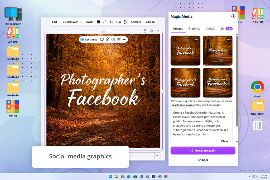Click the transparency checkerboard icon
The width and height of the screenshot is (270, 180).
point(126,22)
